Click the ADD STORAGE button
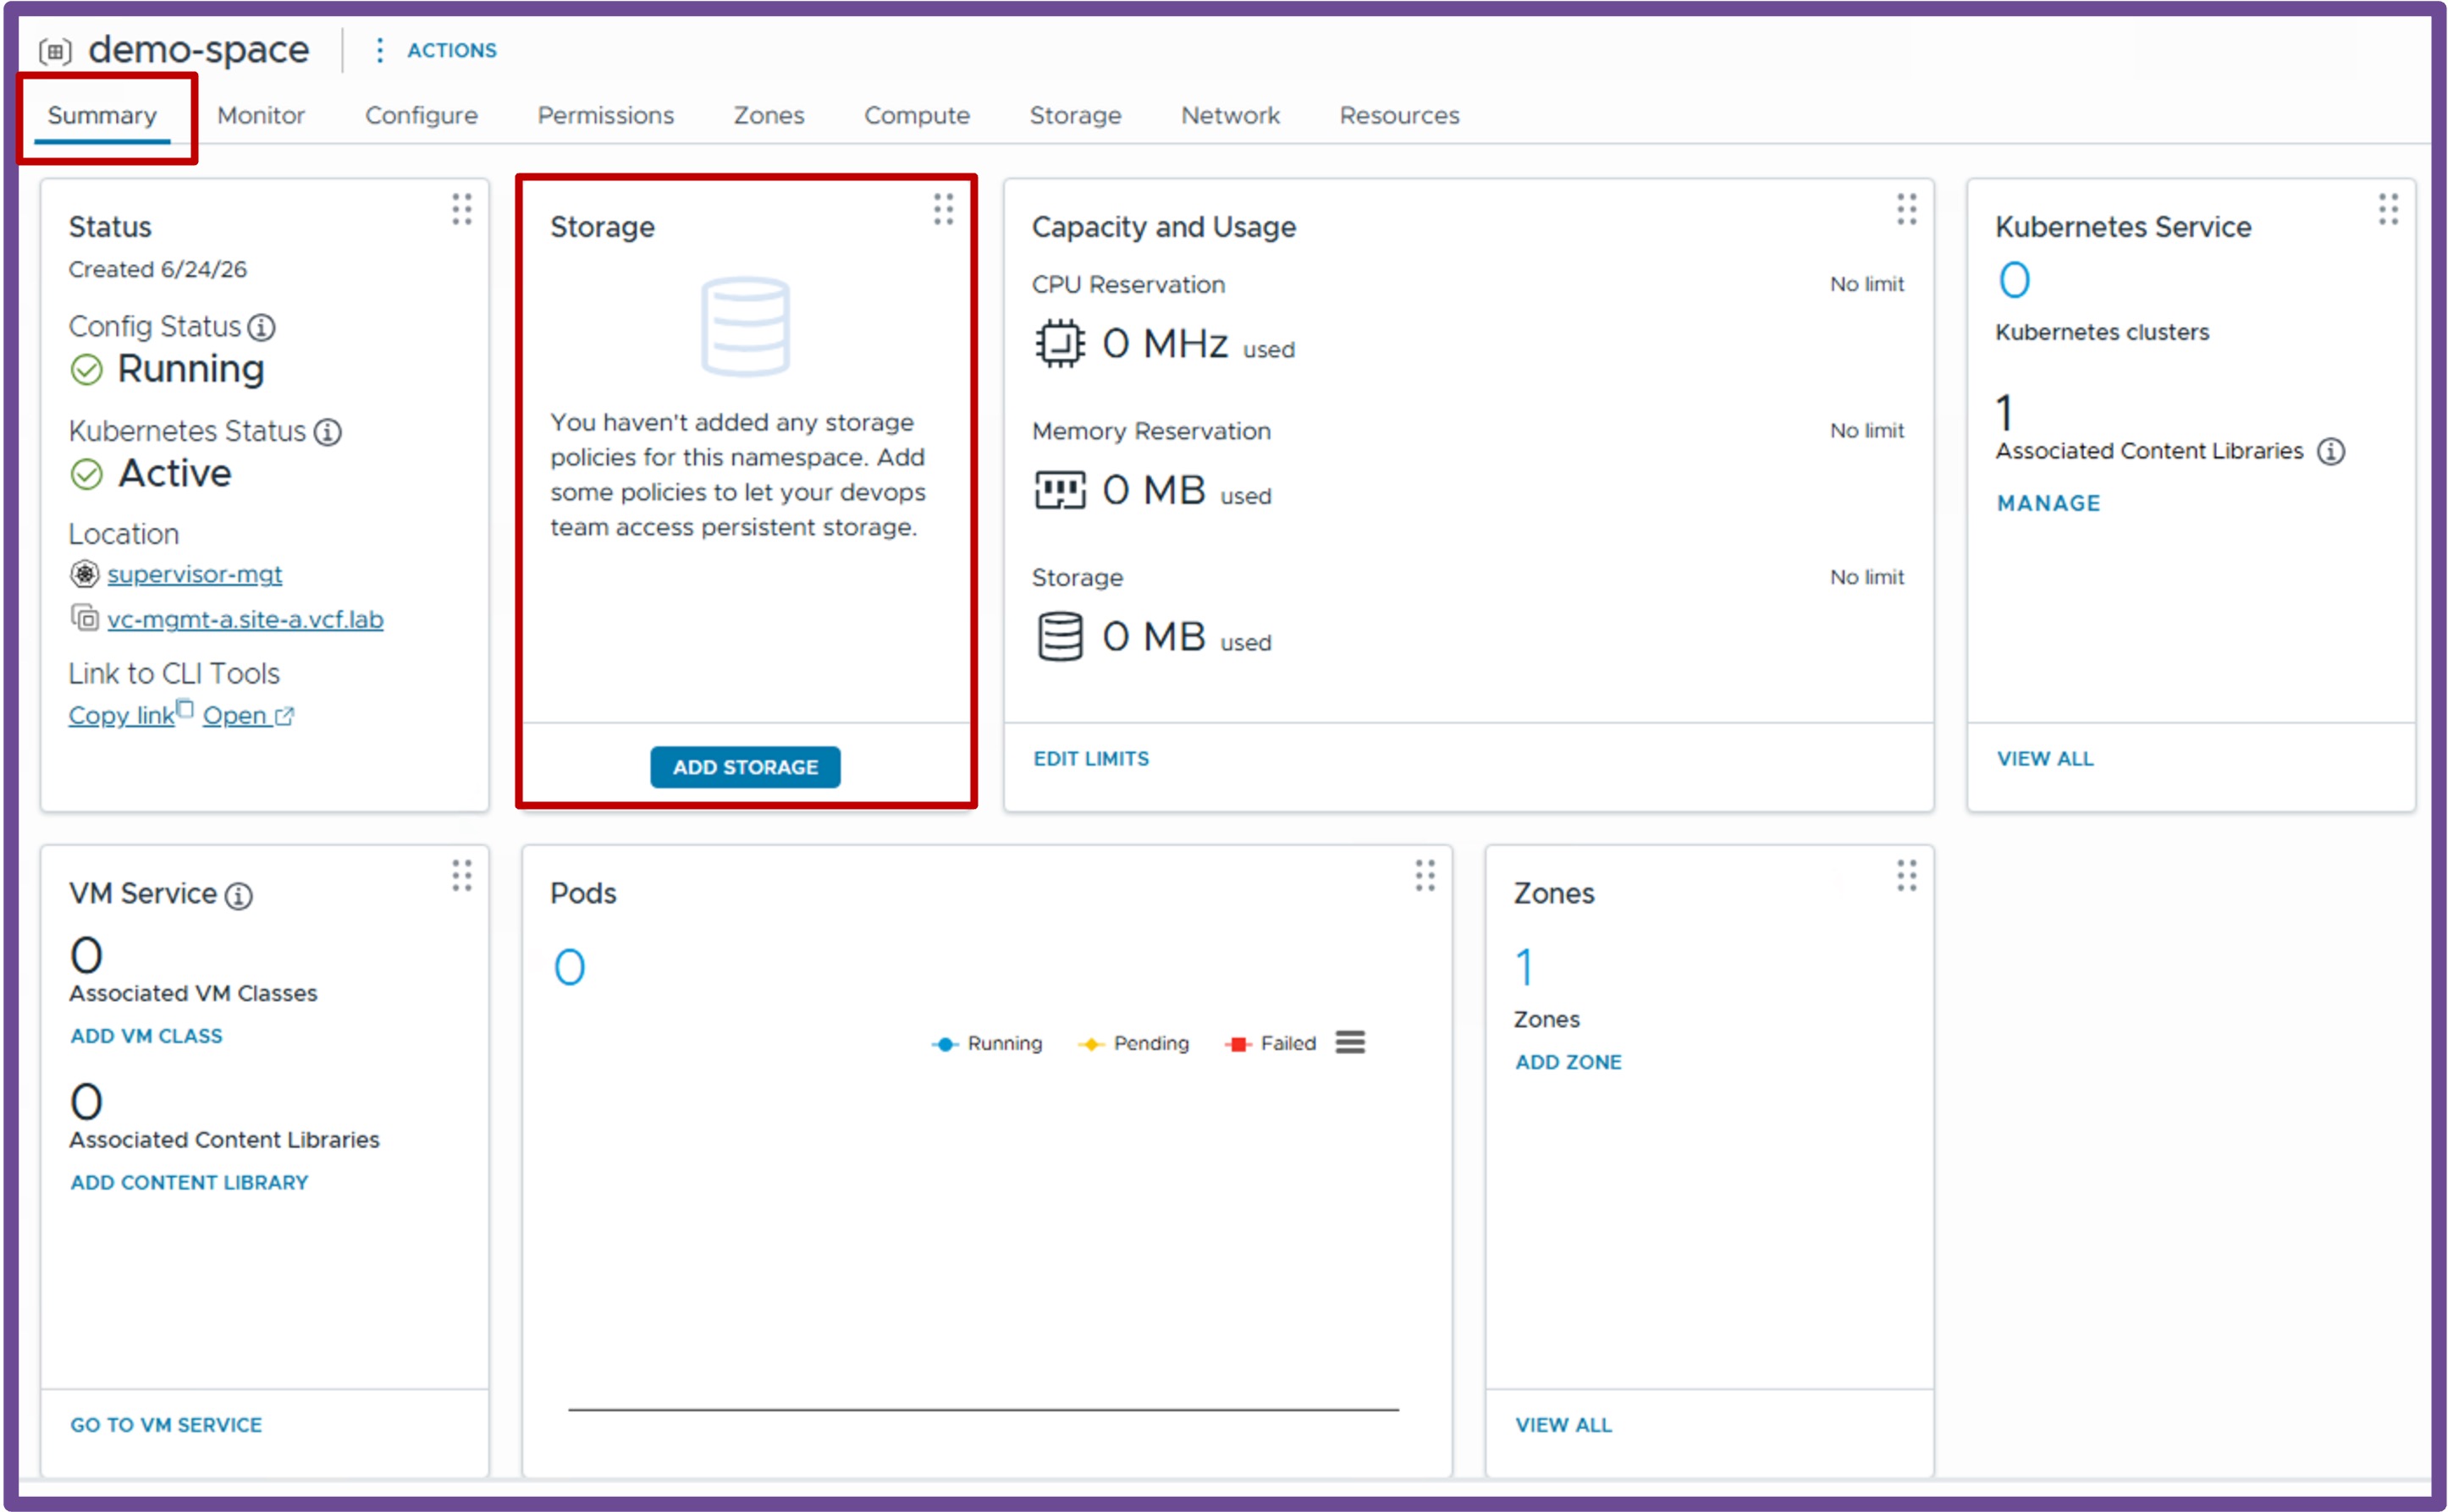The width and height of the screenshot is (2448, 1512). [x=745, y=767]
